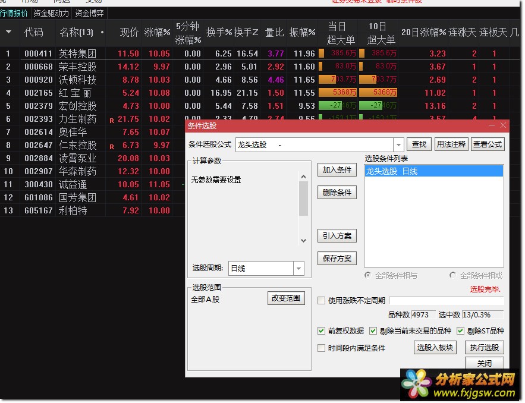The image size is (525, 403).
Task: Click 删除条件 button
Action: pyautogui.click(x=337, y=193)
